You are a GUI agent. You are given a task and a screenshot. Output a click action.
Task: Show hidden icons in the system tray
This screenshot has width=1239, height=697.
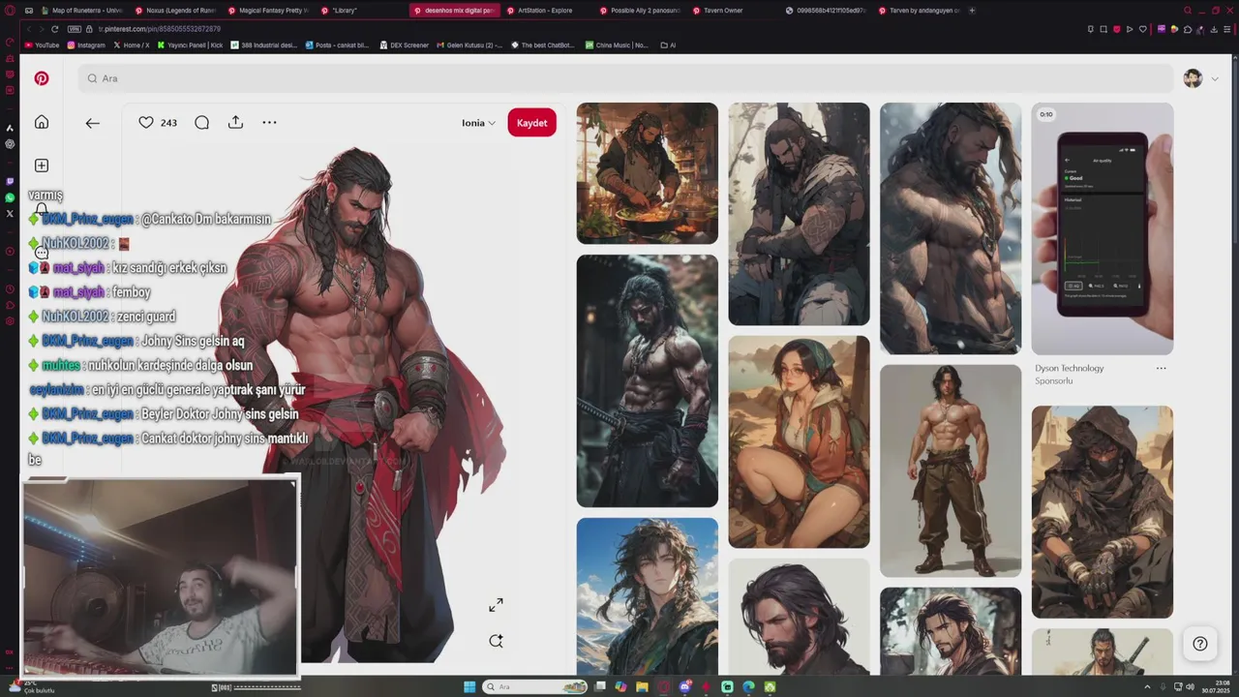tap(1147, 687)
